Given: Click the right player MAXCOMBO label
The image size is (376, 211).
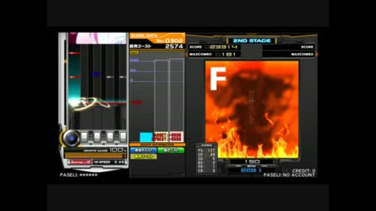Looking at the screenshot, I should [x=302, y=54].
